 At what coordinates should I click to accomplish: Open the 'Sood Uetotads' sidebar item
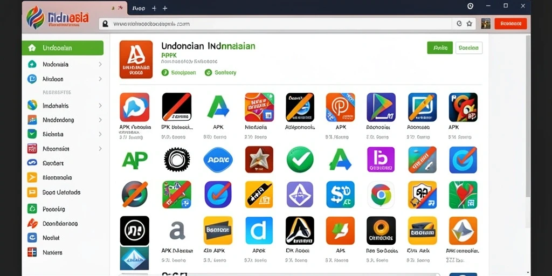63,192
